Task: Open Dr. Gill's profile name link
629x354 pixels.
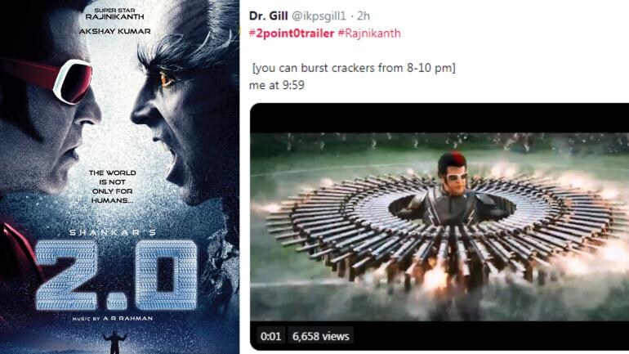Action: [x=268, y=17]
